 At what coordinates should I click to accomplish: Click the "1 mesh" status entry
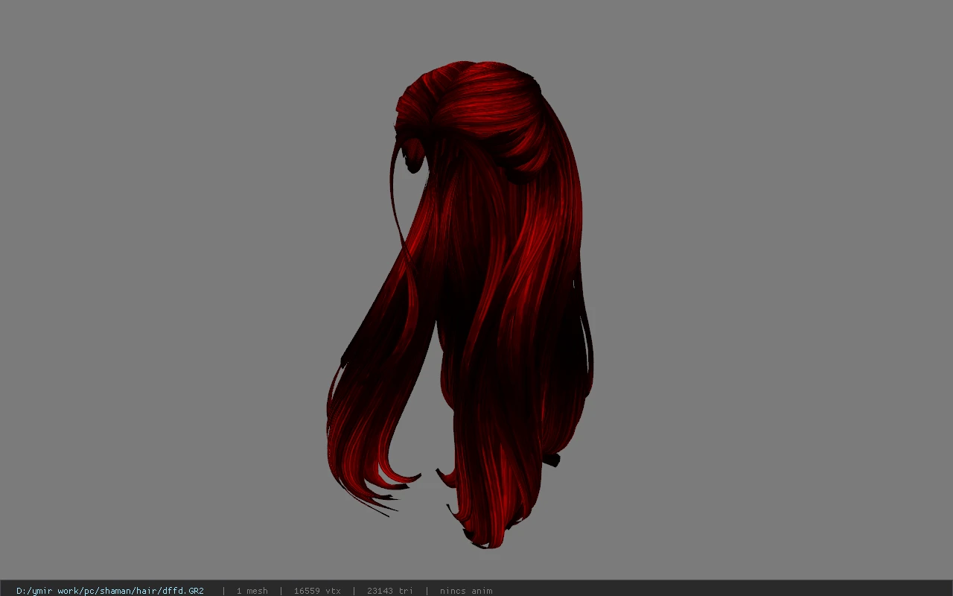252,591
